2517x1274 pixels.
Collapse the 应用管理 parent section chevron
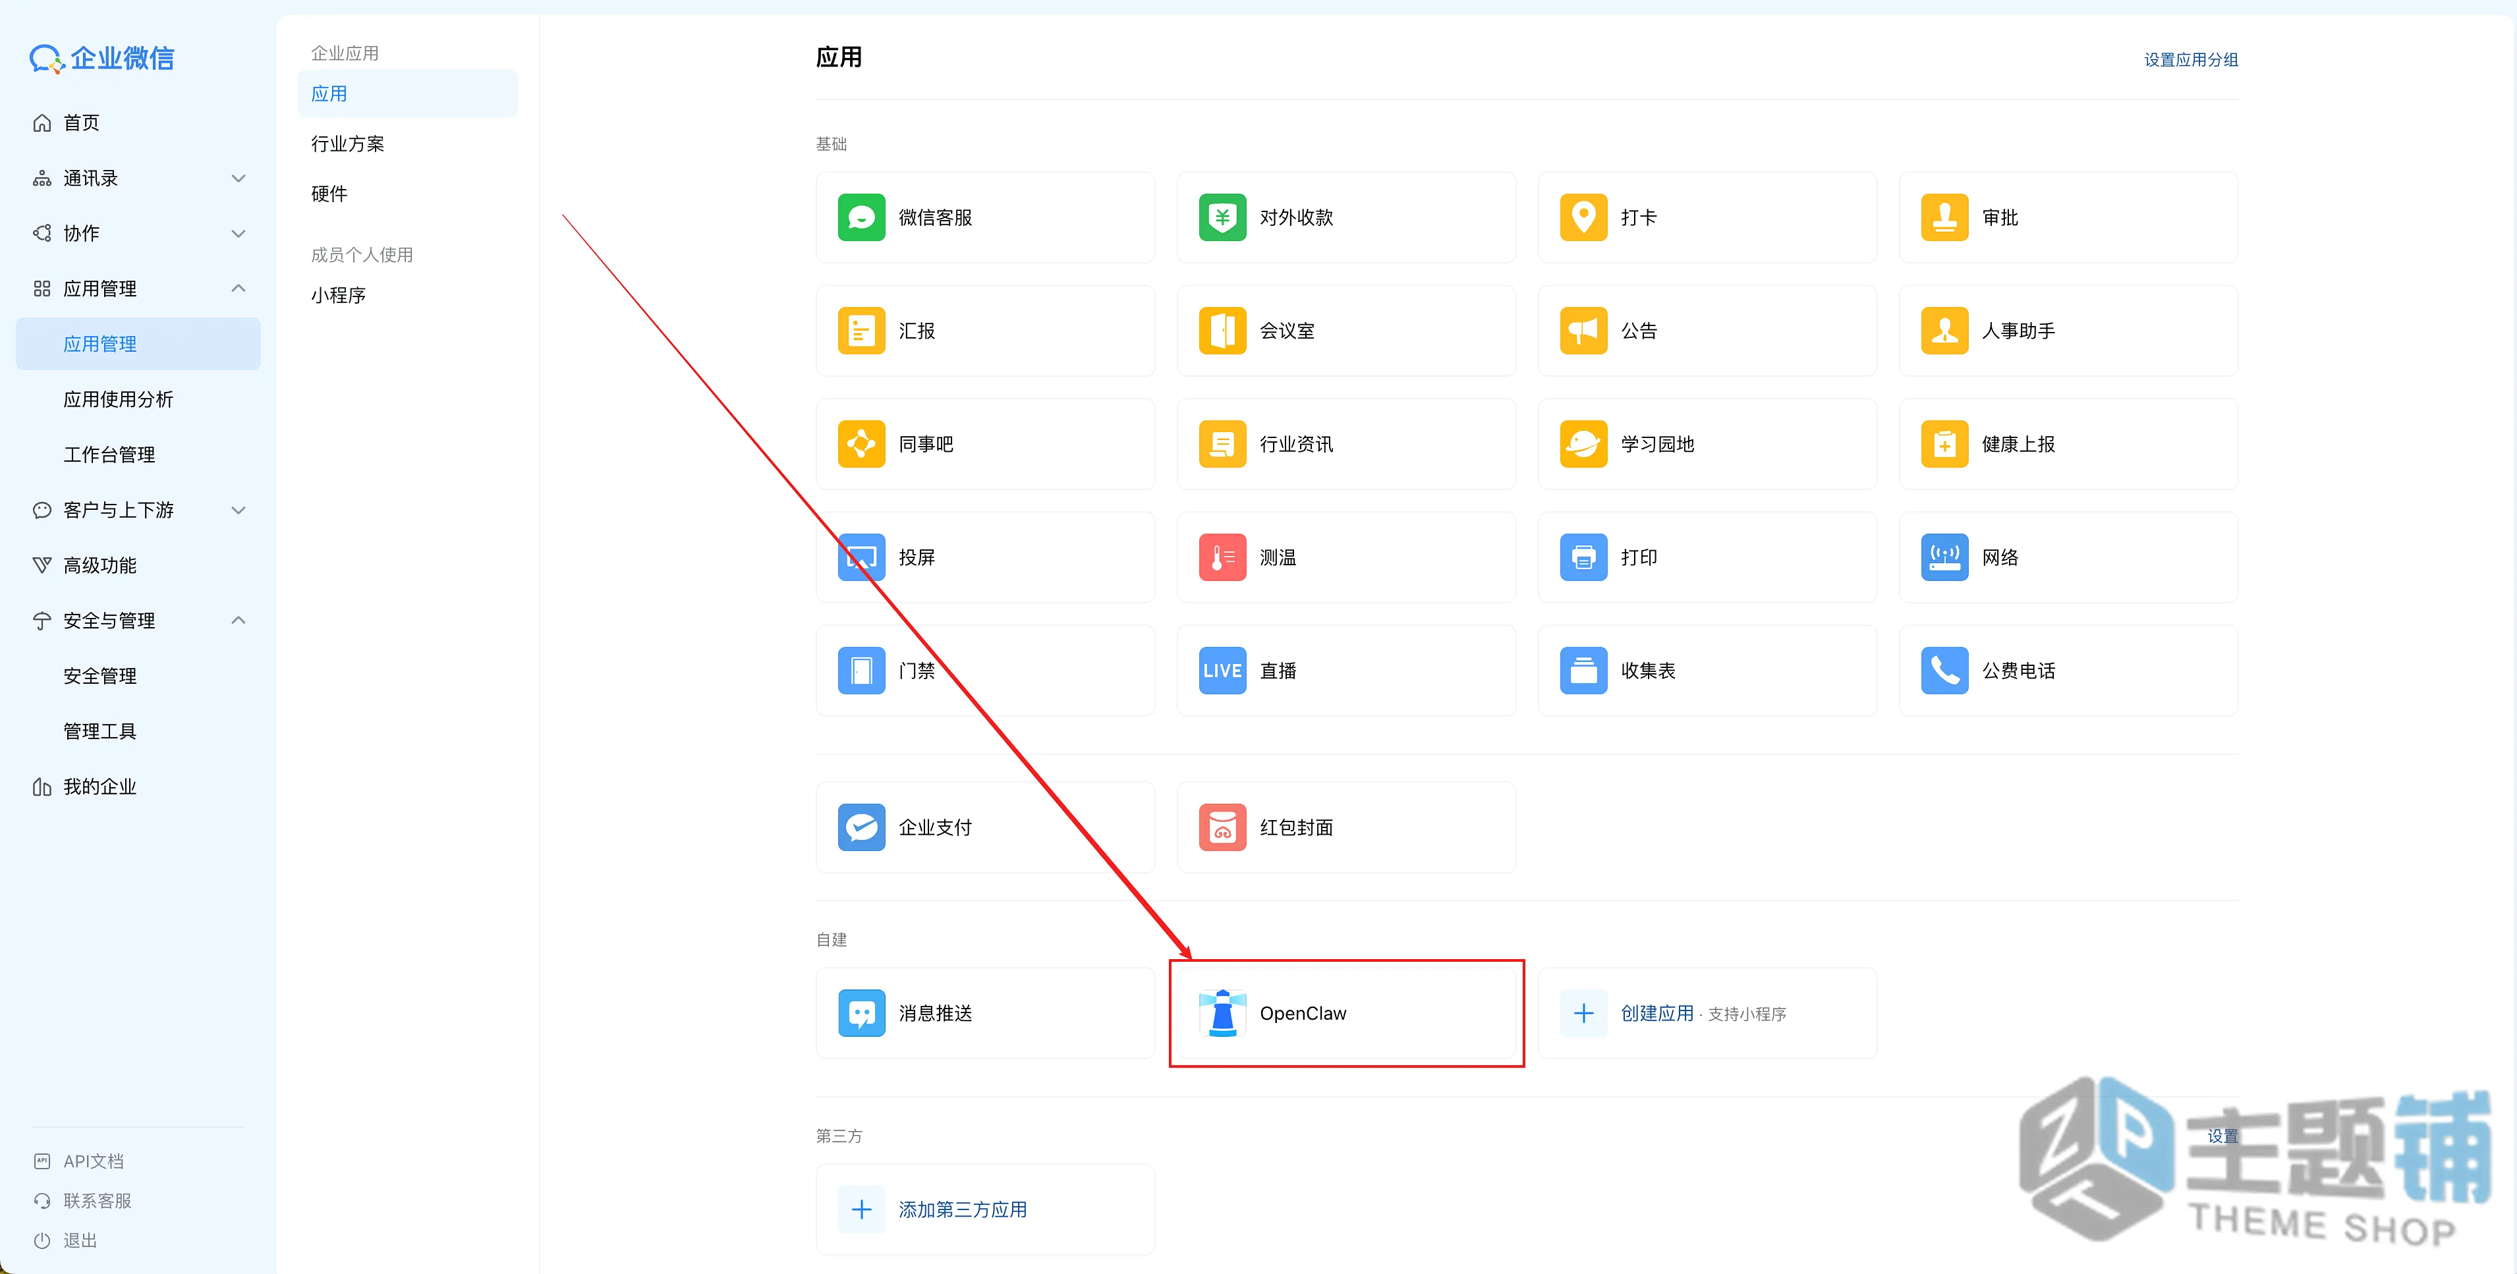(x=239, y=289)
